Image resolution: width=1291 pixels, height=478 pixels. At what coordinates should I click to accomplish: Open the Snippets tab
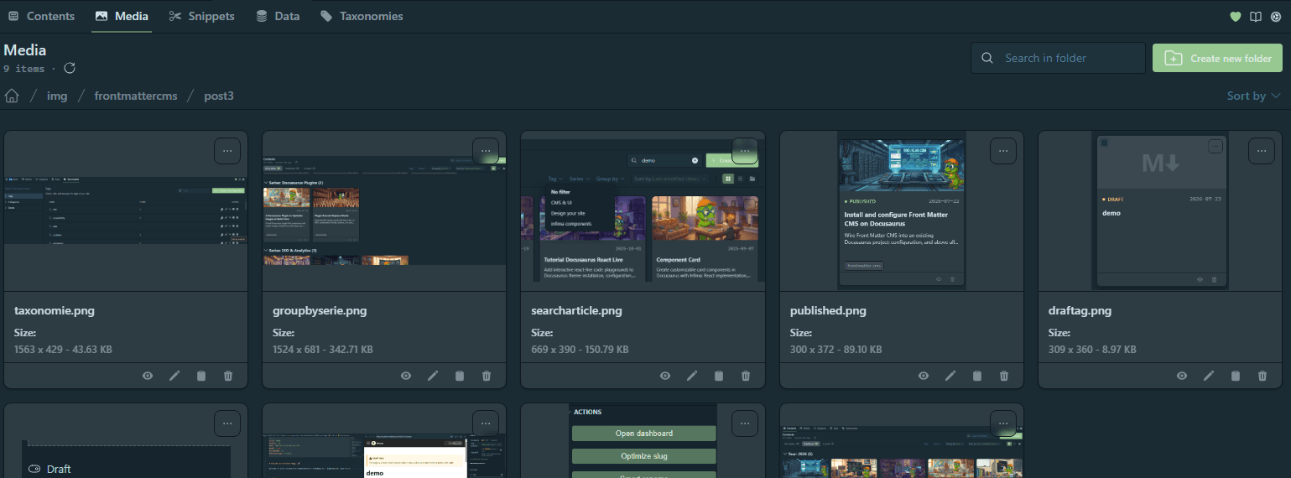pos(201,16)
